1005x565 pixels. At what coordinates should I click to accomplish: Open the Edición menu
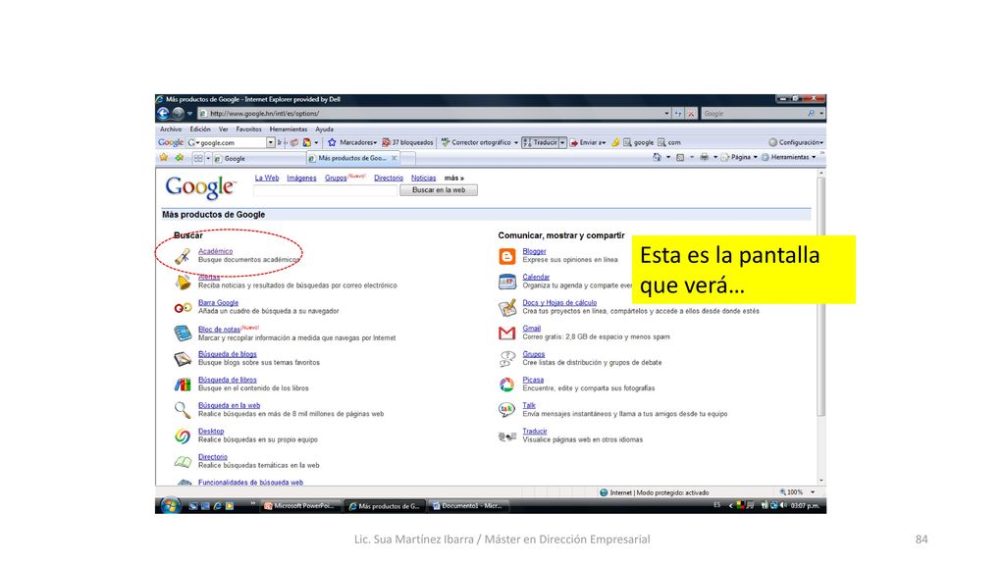(x=200, y=129)
